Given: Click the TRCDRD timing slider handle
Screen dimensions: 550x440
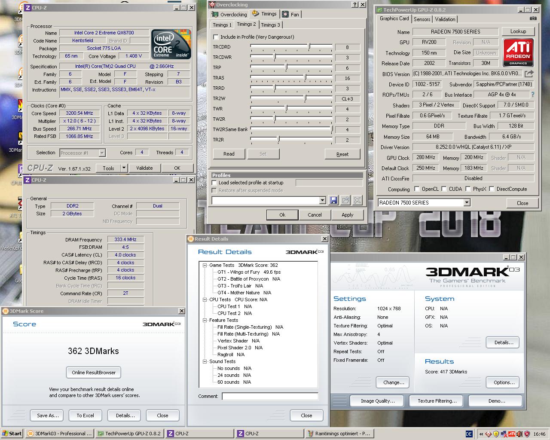Looking at the screenshot, I should (309, 46).
